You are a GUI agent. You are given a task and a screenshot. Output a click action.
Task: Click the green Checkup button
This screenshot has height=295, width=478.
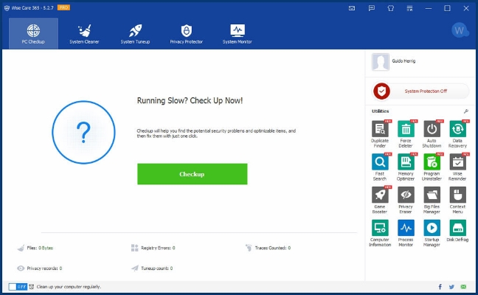coord(193,174)
